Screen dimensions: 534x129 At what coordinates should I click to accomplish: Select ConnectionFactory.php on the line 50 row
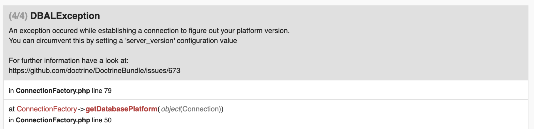tap(53, 120)
